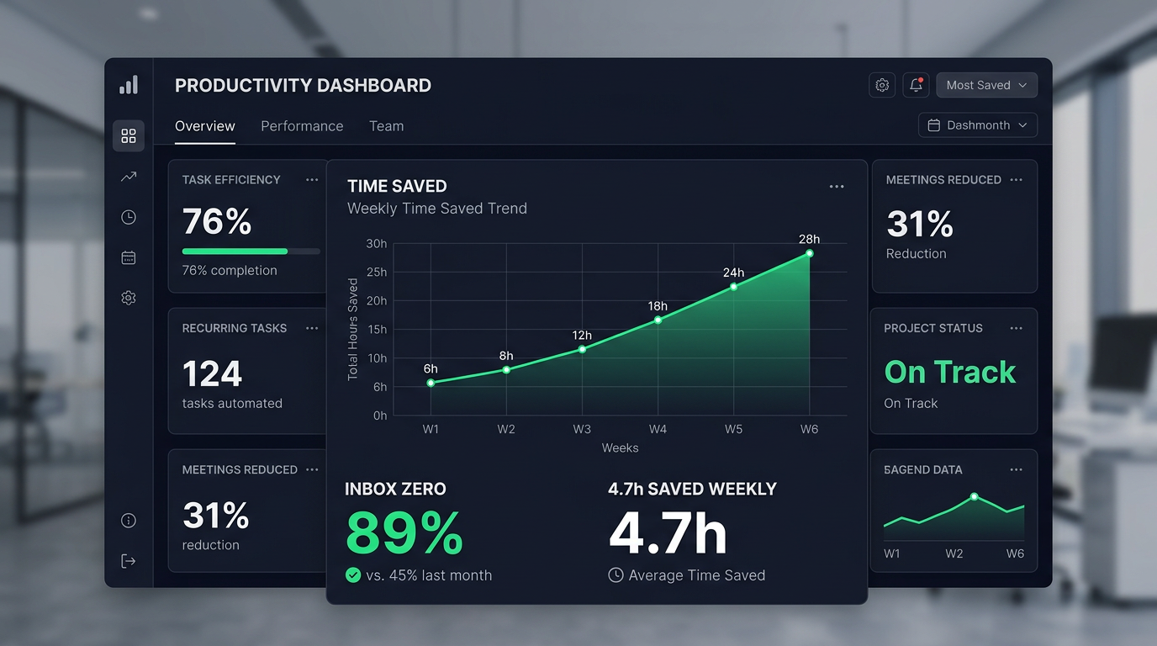
Task: Click the 30h y-axis label
Action: coord(377,244)
